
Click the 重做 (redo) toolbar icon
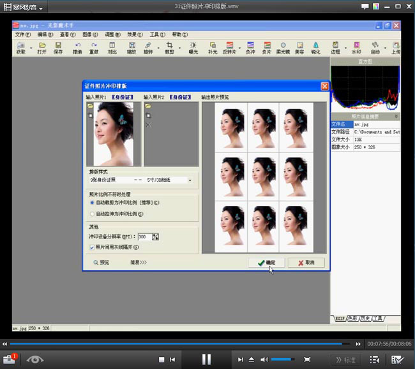pos(94,48)
